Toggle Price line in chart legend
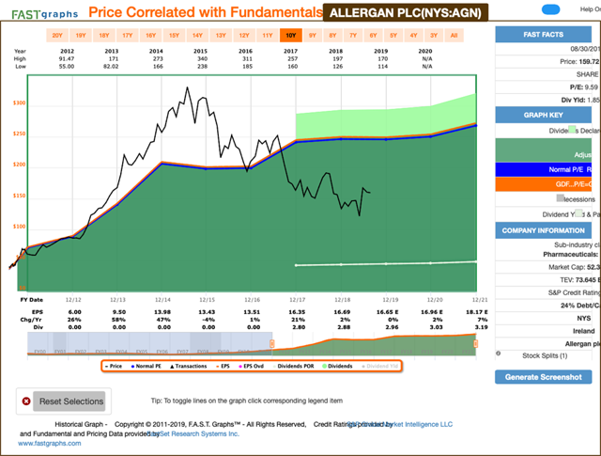Viewport: 601px width, 456px height. [x=114, y=366]
